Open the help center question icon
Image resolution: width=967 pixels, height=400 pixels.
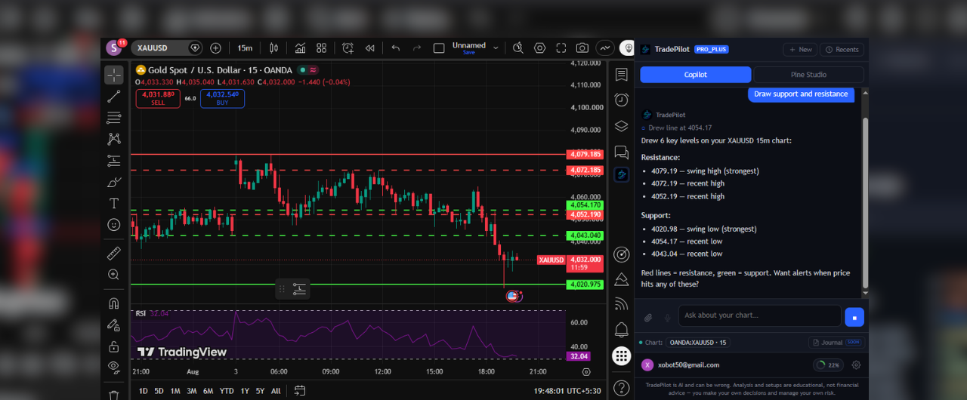pyautogui.click(x=622, y=388)
